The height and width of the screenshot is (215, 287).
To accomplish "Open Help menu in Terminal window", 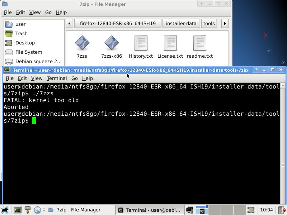I will (88, 78).
